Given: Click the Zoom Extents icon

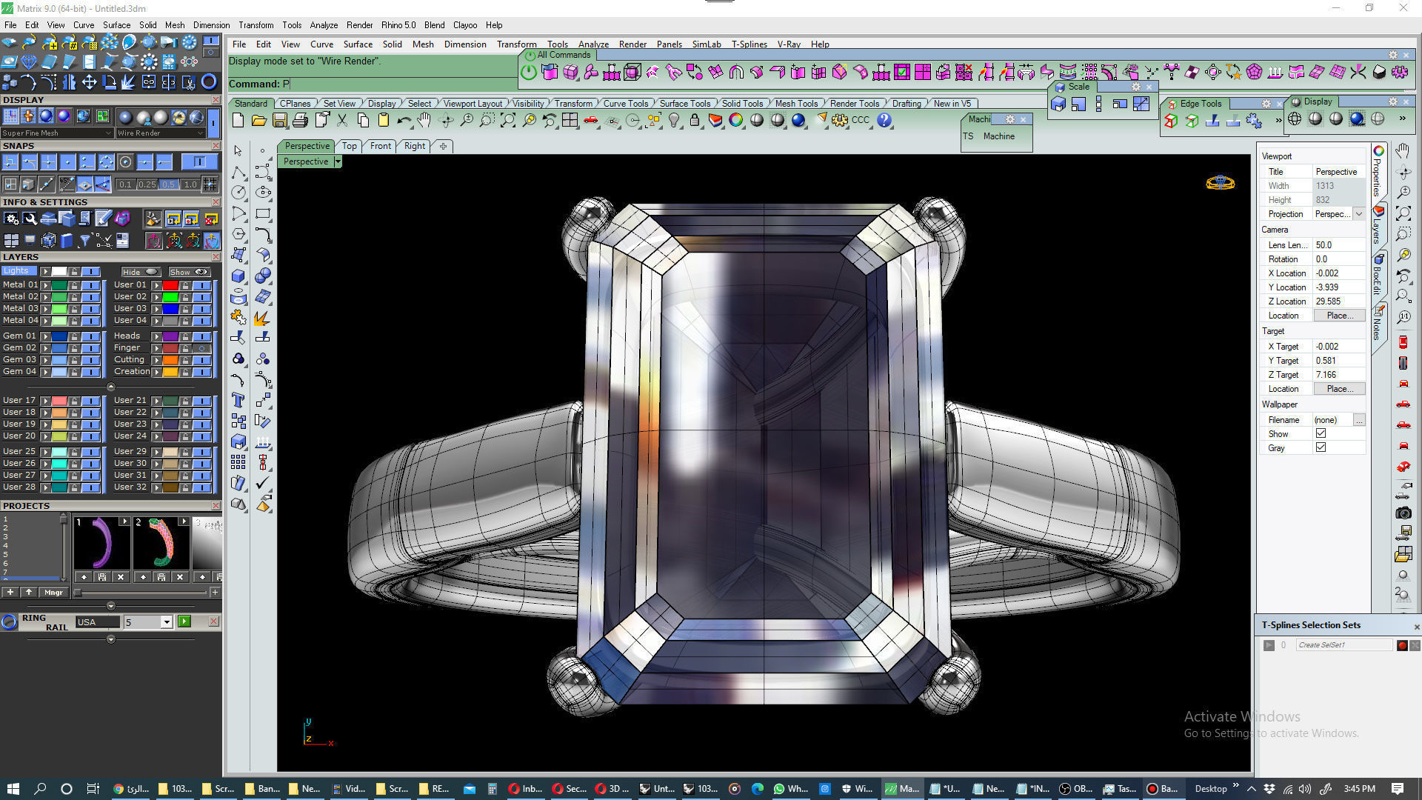Looking at the screenshot, I should pyautogui.click(x=508, y=120).
